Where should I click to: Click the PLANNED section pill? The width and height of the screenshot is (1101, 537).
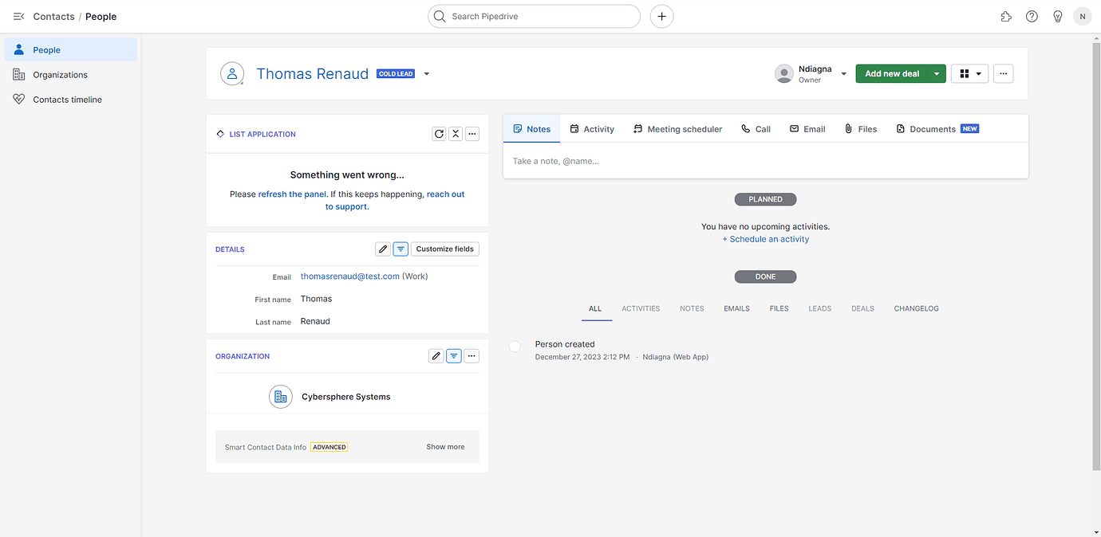[x=766, y=199]
